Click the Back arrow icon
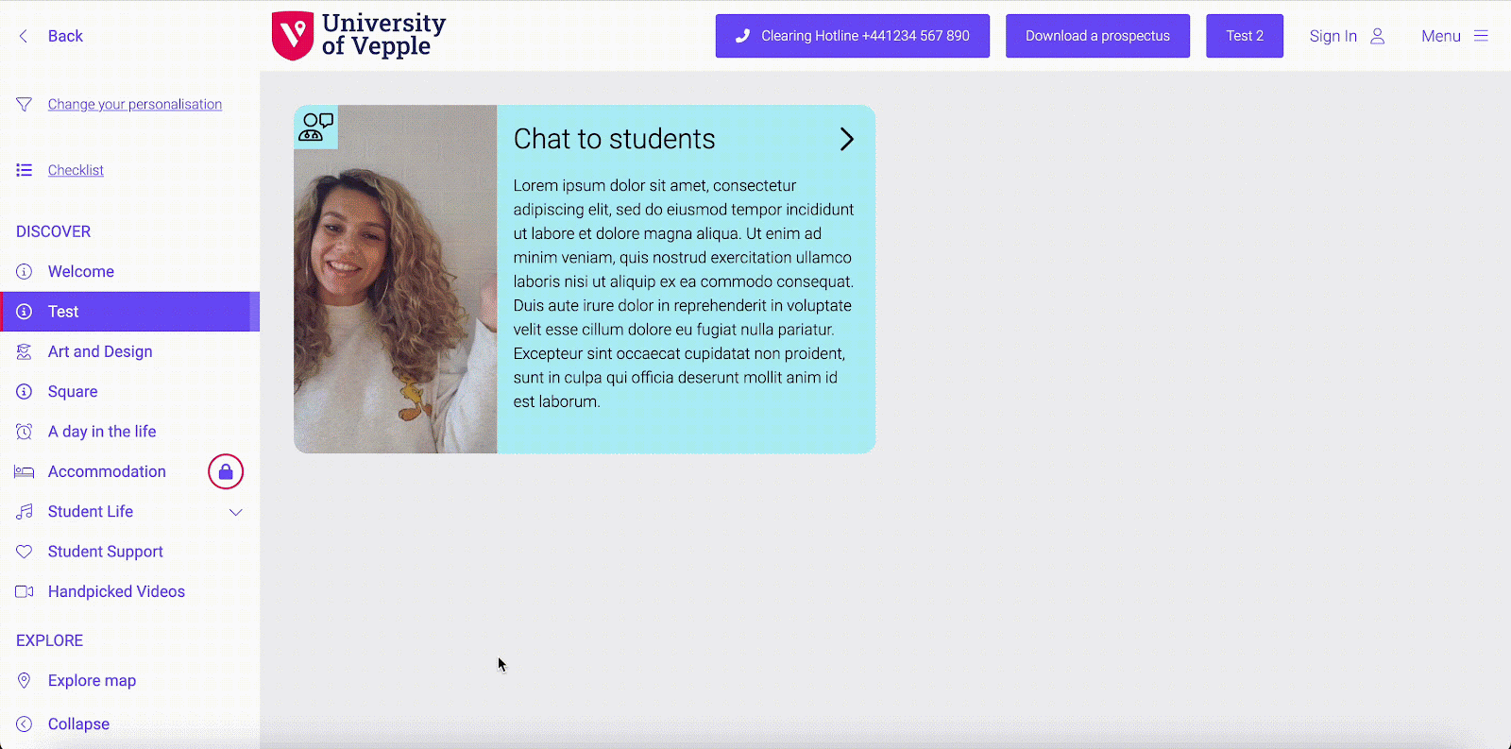This screenshot has height=749, width=1511. click(x=24, y=36)
